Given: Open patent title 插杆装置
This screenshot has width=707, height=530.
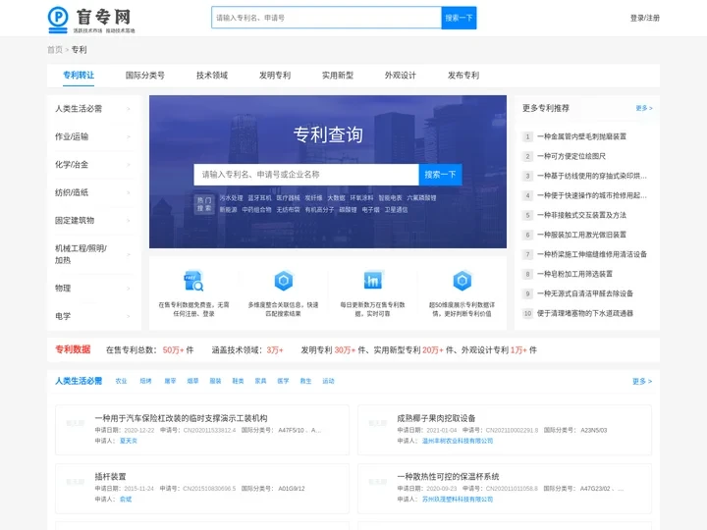Looking at the screenshot, I should coord(110,477).
